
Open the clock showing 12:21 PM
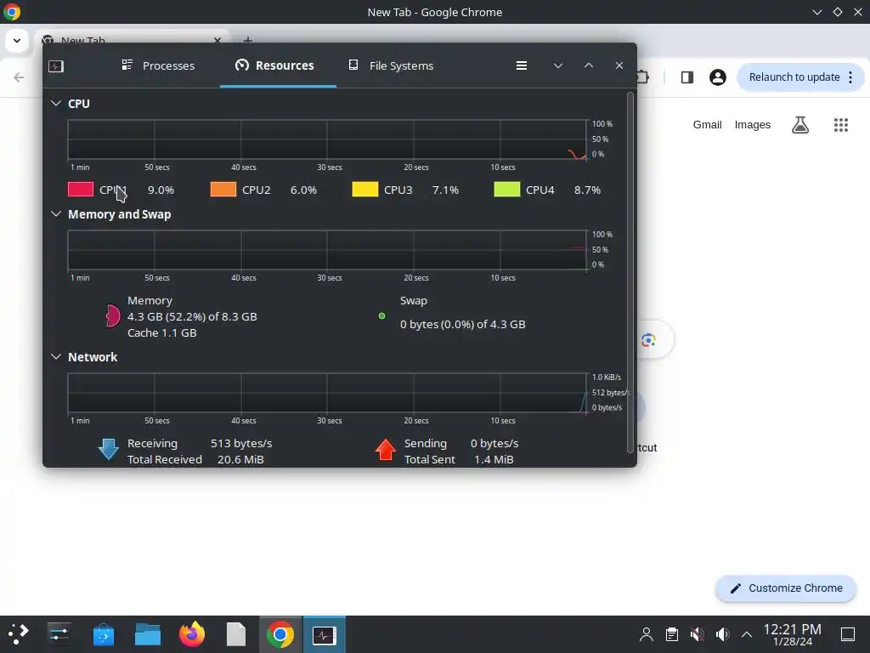point(793,634)
